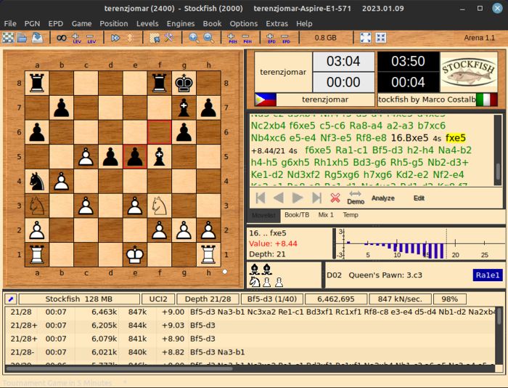Zoom in with the plus magnifier icon

194,38
